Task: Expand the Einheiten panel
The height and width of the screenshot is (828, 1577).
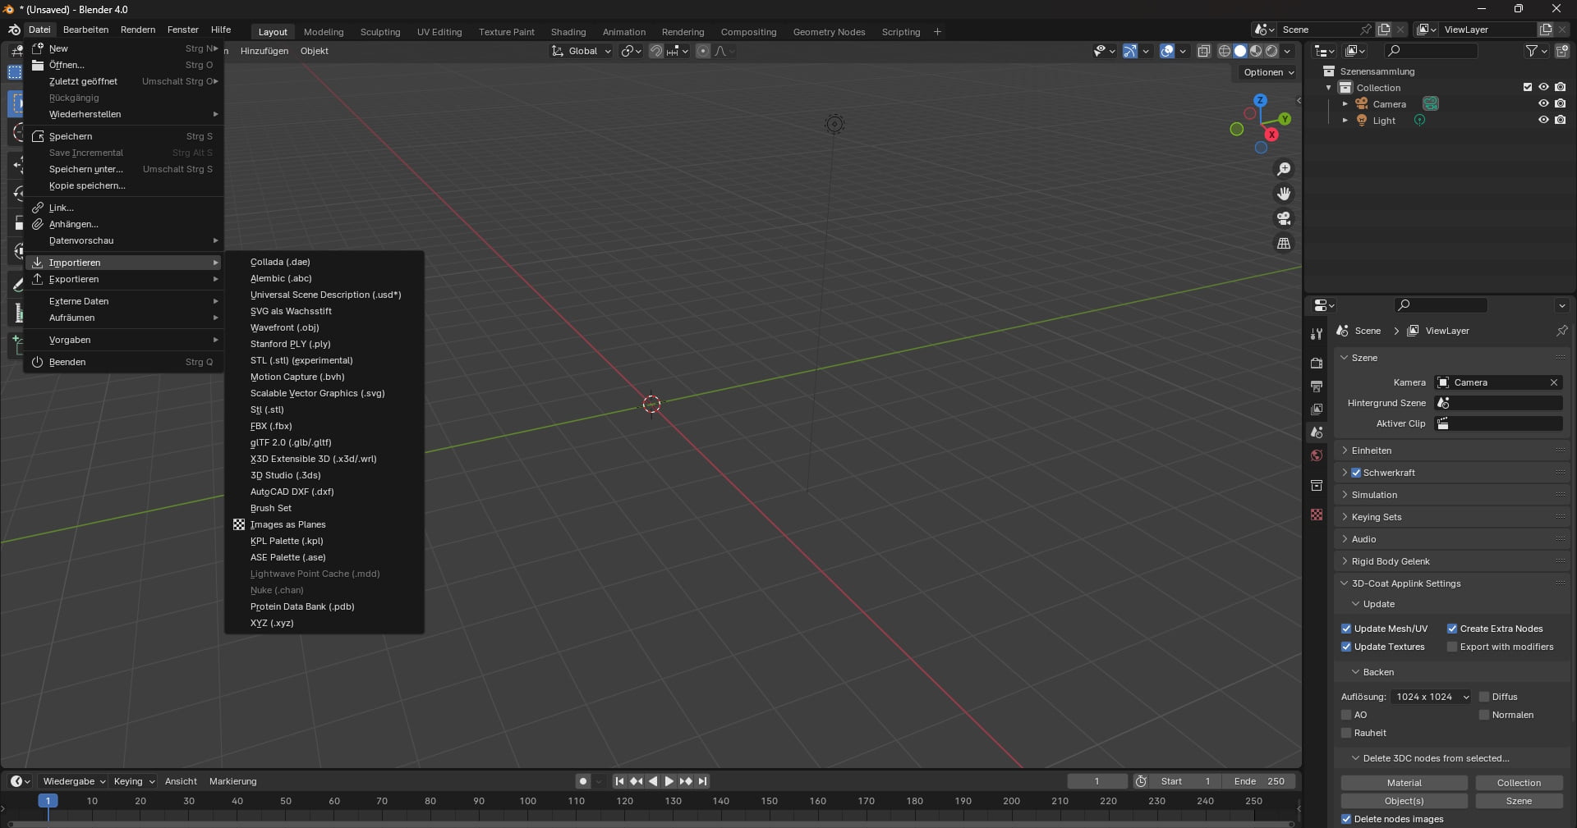Action: [x=1371, y=451]
